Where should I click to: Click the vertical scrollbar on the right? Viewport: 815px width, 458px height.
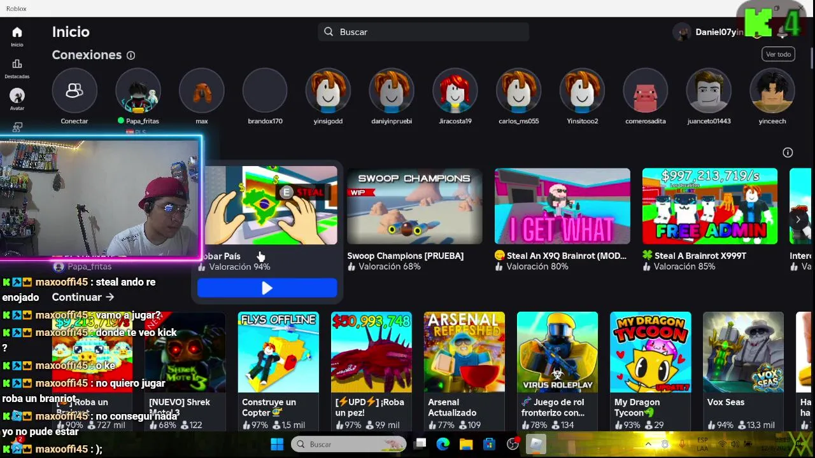tap(812, 57)
